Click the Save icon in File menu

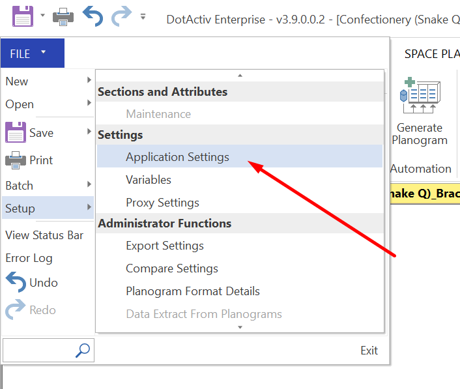(16, 132)
